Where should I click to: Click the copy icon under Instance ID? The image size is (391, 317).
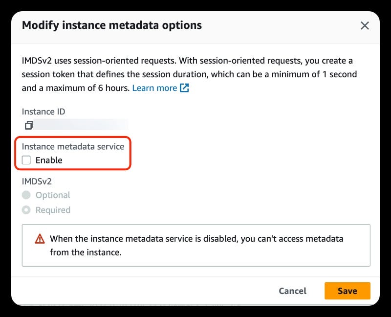pyautogui.click(x=29, y=125)
